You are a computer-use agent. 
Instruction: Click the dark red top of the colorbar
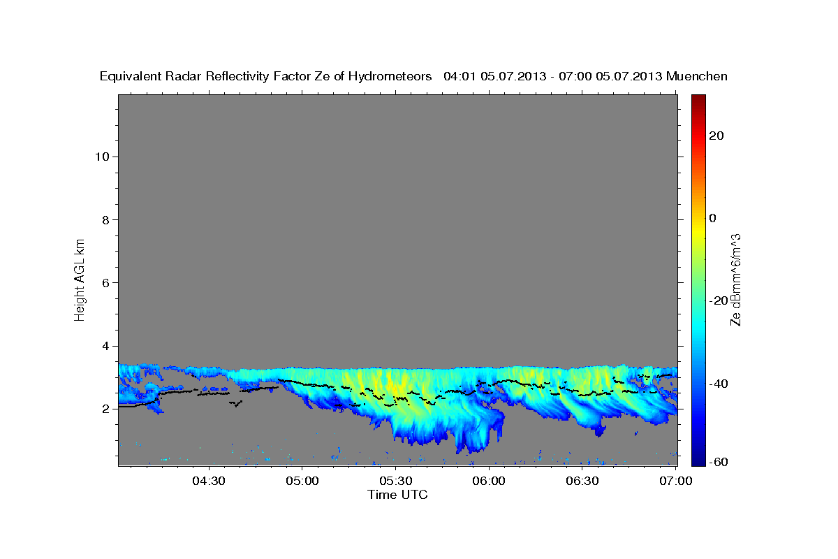click(x=698, y=99)
